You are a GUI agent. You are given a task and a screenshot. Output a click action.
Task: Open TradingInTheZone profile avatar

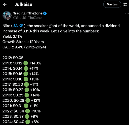pos(7,15)
